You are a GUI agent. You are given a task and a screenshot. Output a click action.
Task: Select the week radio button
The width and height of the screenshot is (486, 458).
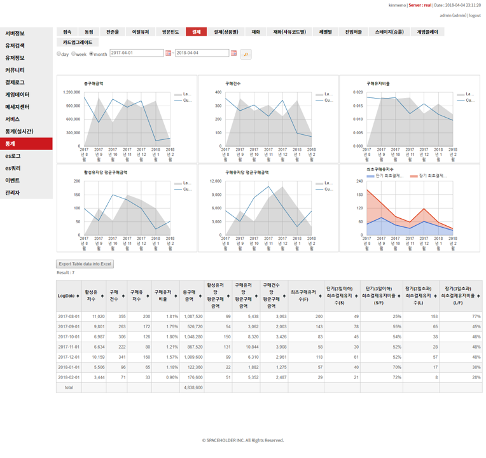pyautogui.click(x=74, y=54)
